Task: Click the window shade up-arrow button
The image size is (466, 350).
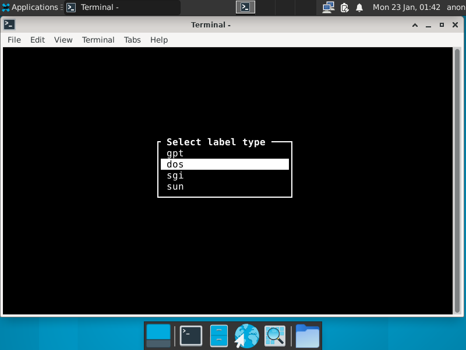Action: 415,25
